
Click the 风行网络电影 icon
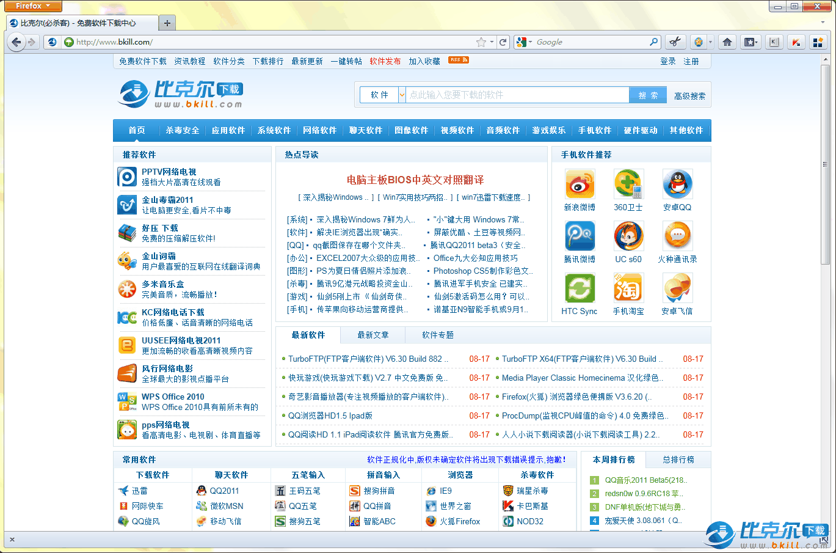(x=127, y=373)
